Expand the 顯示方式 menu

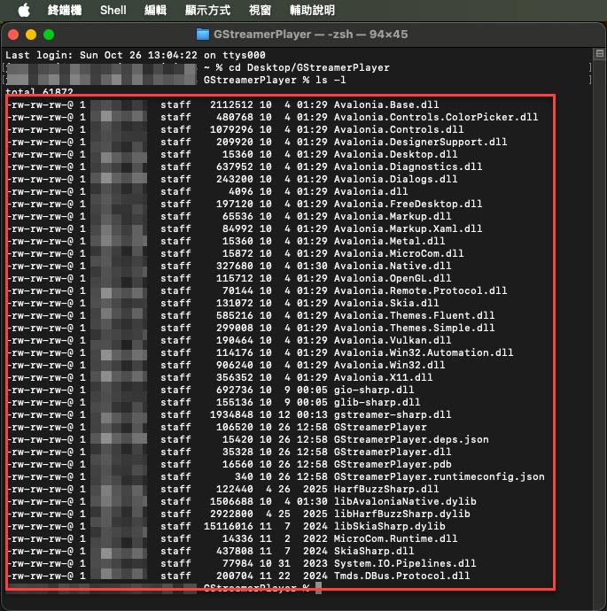[208, 11]
